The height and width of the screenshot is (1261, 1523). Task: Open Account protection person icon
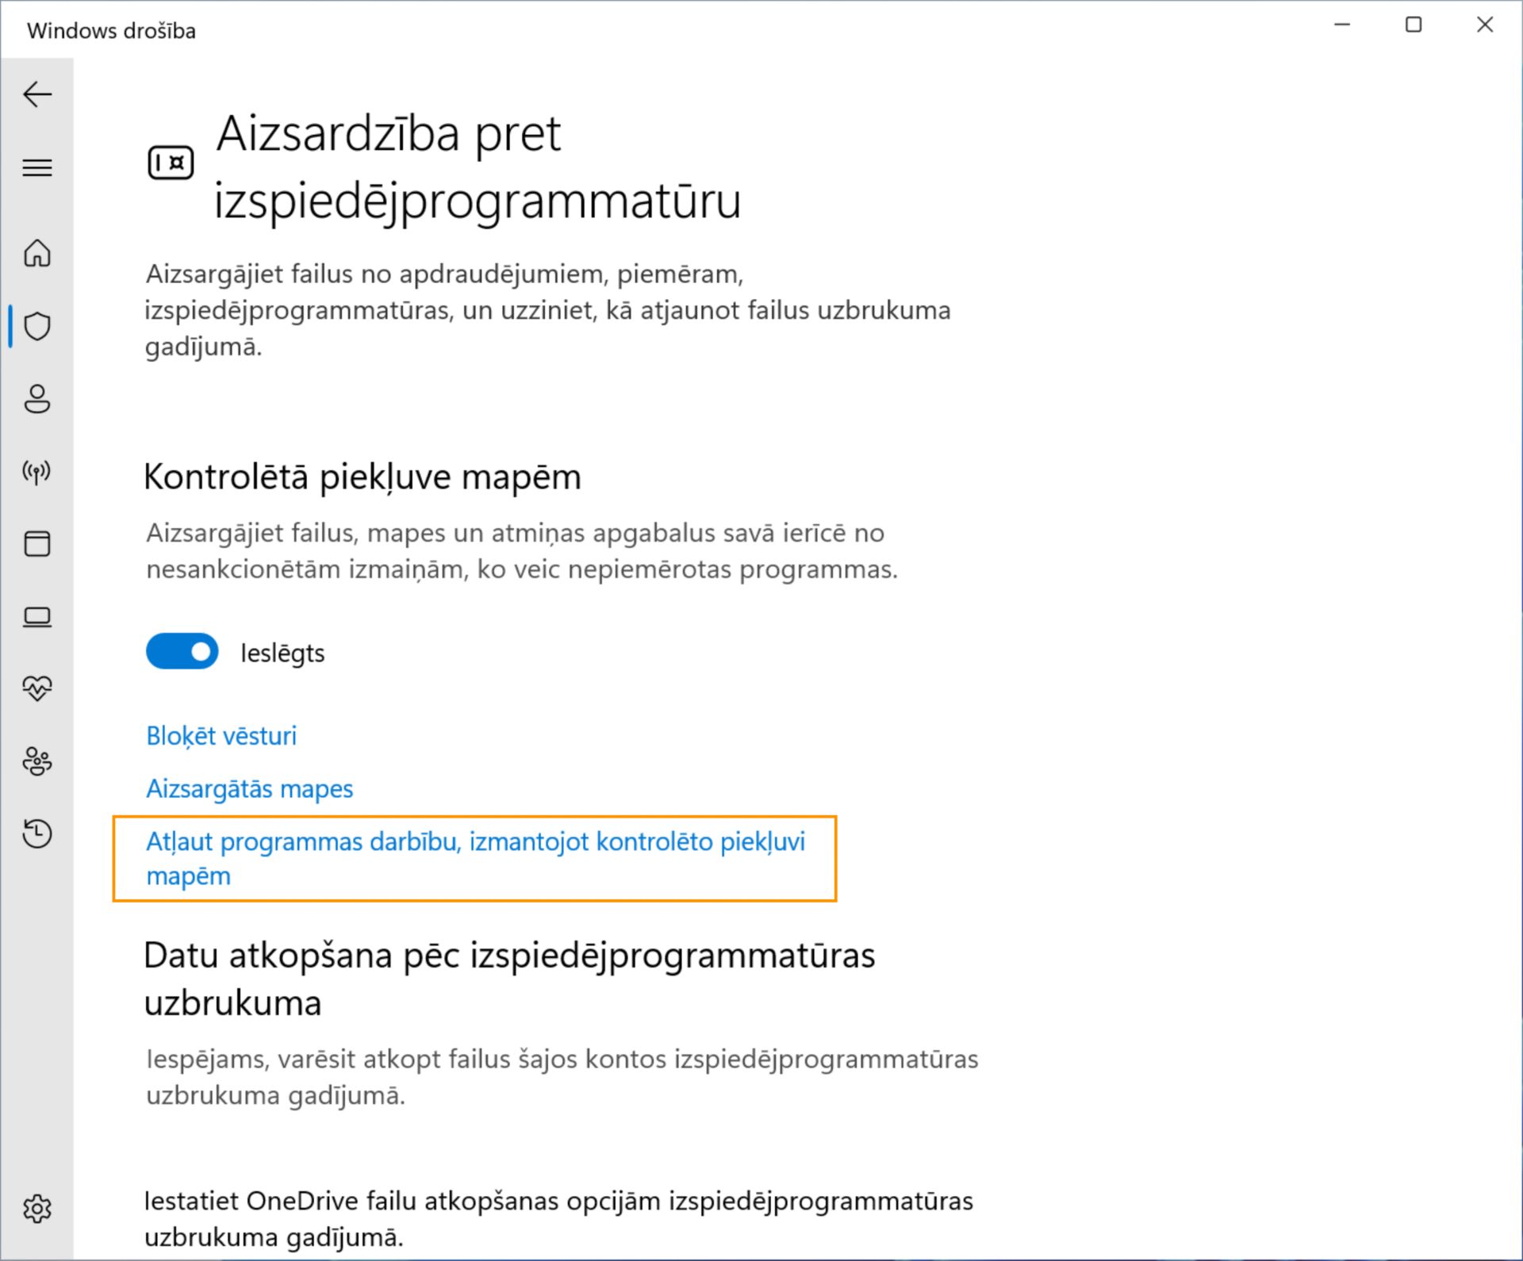pos(37,399)
